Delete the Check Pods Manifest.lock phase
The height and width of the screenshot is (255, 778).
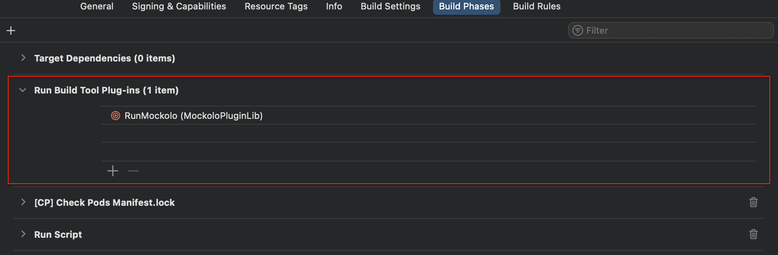(753, 202)
